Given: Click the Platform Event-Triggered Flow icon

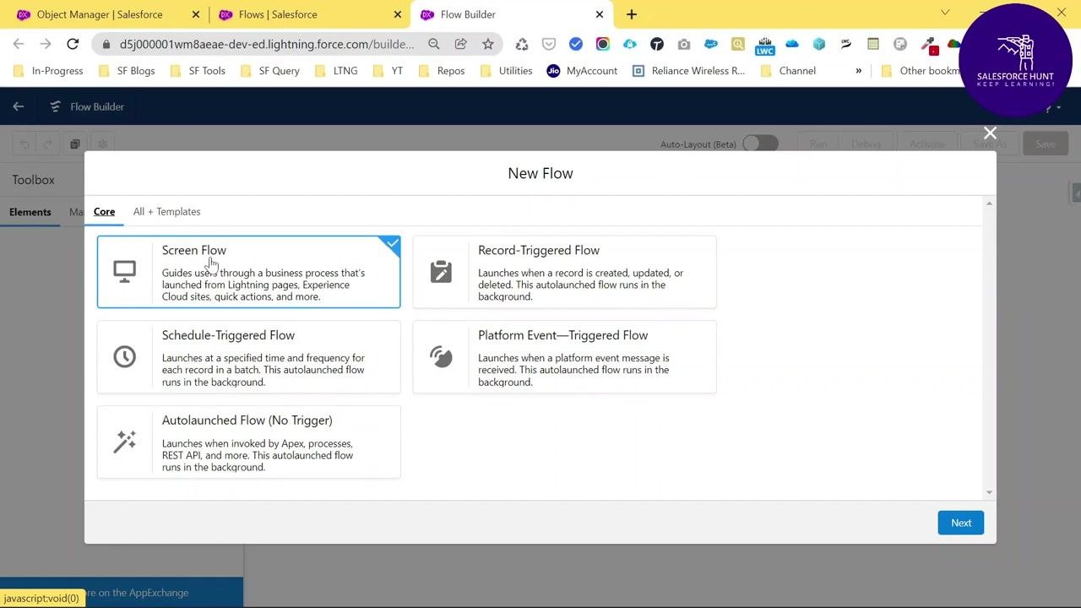Looking at the screenshot, I should pyautogui.click(x=441, y=356).
